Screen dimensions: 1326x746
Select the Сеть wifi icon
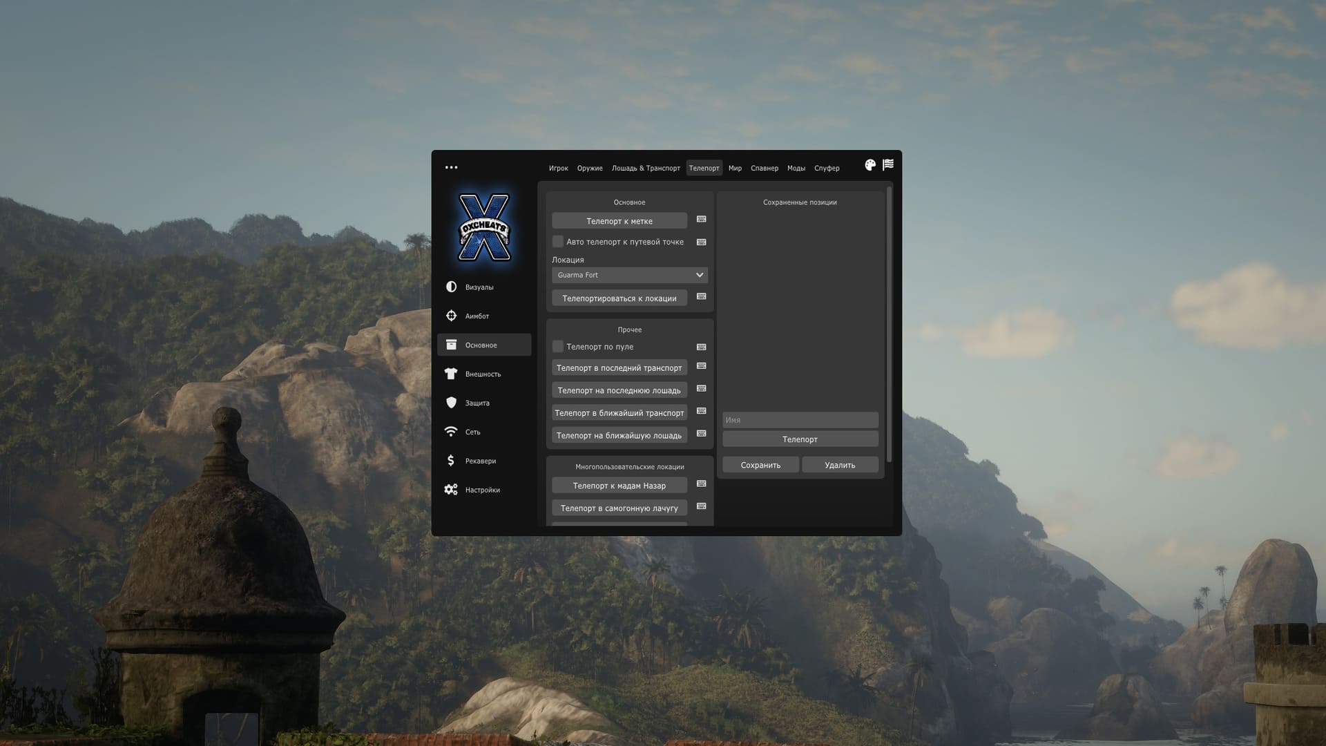point(451,432)
